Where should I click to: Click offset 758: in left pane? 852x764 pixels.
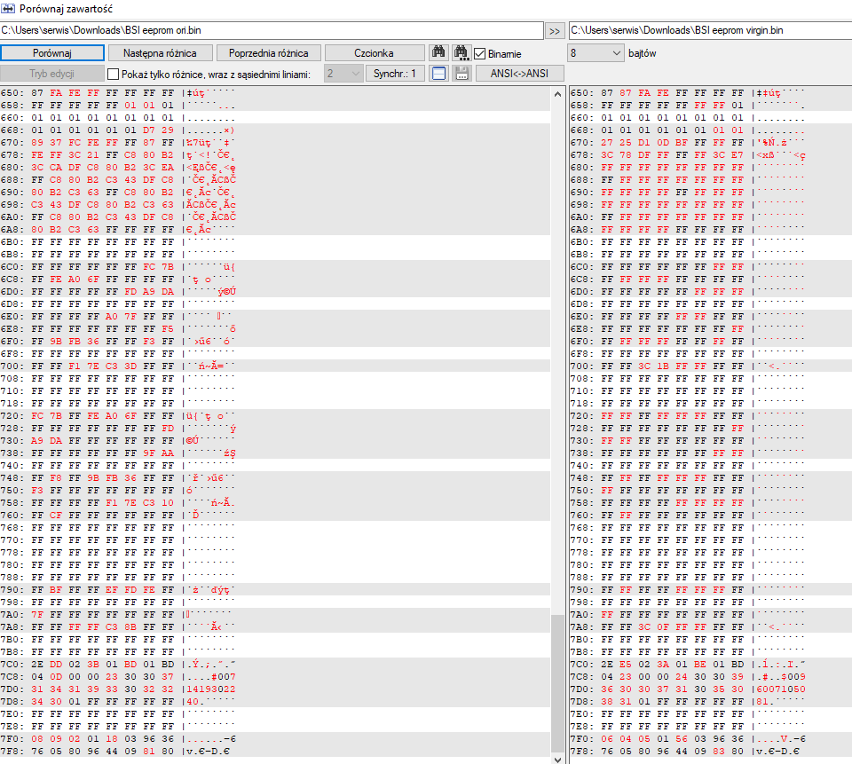point(12,502)
